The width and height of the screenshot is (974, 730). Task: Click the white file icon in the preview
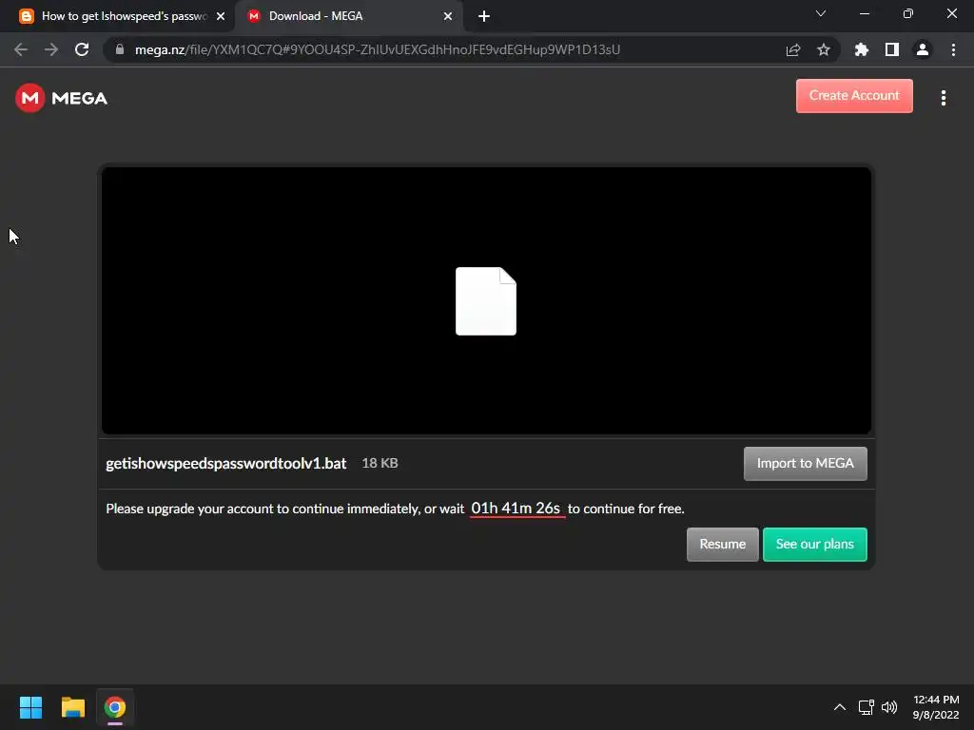pos(486,301)
